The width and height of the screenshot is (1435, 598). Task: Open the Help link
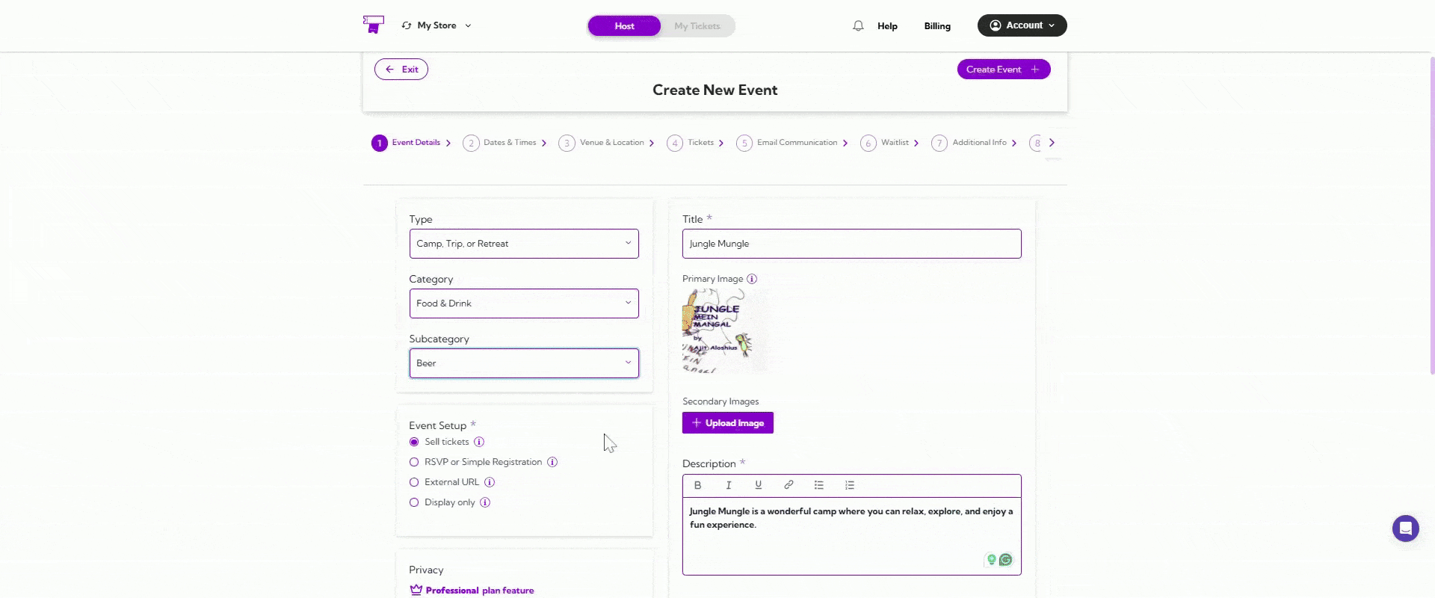tap(887, 26)
